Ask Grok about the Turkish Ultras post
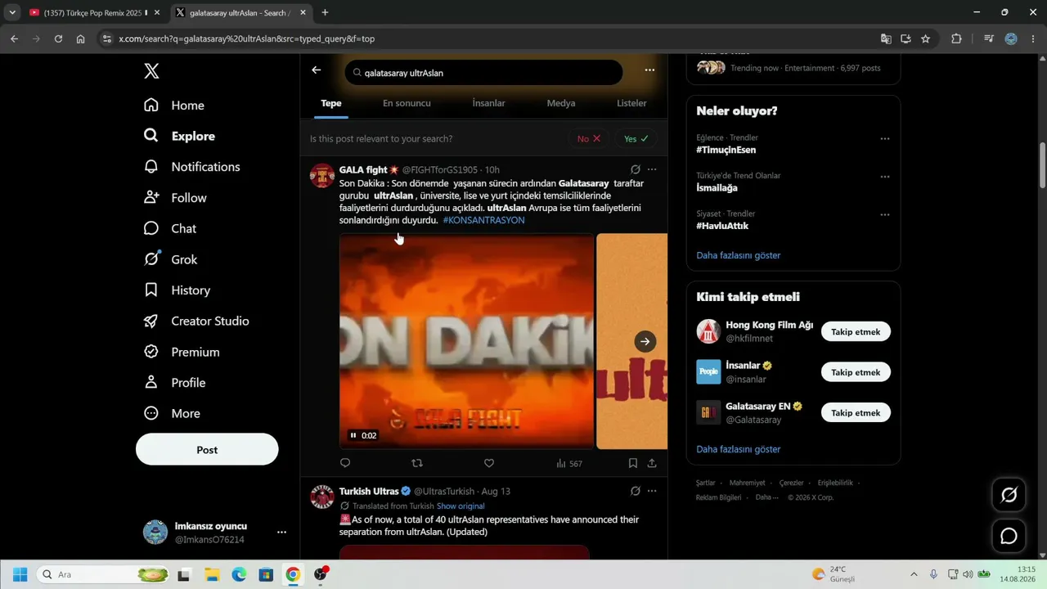Screen dimensions: 1047x589 [x=636, y=491]
